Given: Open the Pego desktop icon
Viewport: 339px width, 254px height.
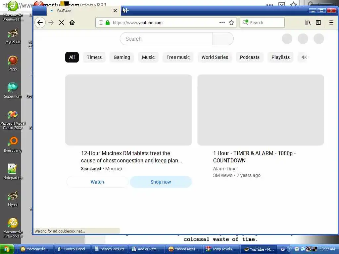Looking at the screenshot, I should click(x=13, y=63).
